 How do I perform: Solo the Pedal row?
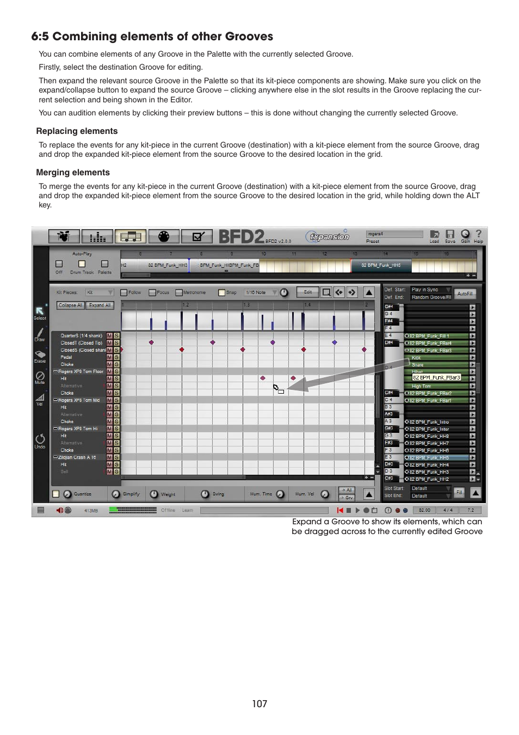[116, 357]
